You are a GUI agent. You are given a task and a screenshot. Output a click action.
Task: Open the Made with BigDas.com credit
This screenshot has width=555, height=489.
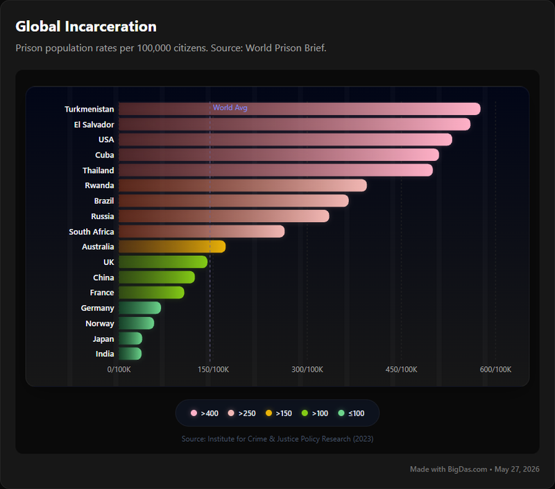[x=475, y=469]
